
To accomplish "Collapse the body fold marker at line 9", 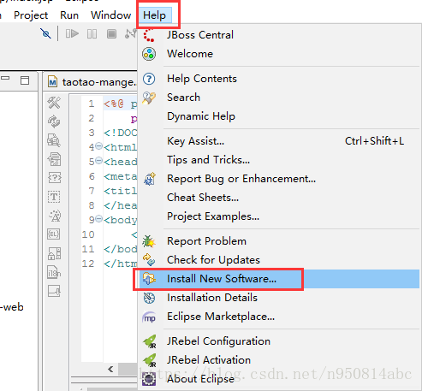I will pos(98,219).
